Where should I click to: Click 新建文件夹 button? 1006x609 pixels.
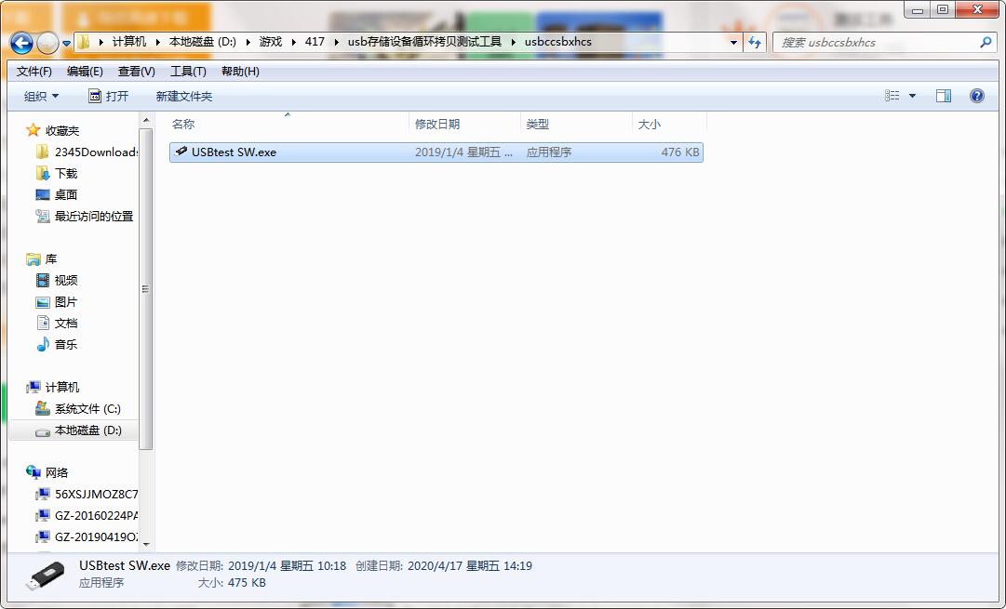(x=184, y=96)
